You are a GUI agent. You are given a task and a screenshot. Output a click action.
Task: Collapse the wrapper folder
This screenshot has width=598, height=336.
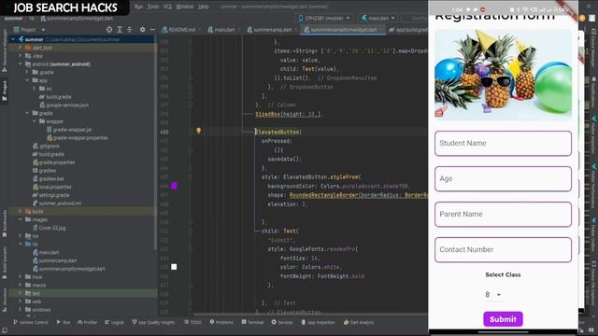tap(34, 121)
